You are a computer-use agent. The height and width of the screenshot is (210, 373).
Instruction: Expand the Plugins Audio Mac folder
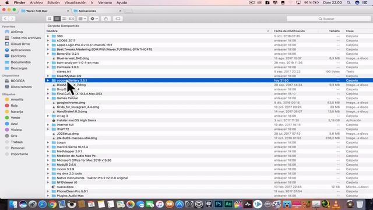[48, 196]
